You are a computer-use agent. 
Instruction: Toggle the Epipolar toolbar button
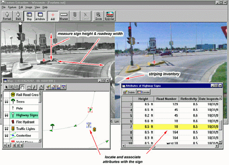point(109,16)
